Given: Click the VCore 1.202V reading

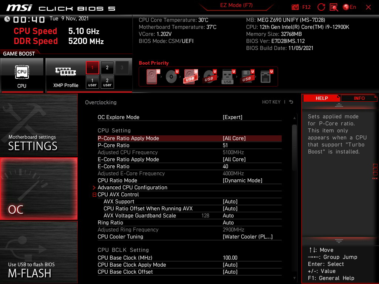Looking at the screenshot, I should 155,34.
